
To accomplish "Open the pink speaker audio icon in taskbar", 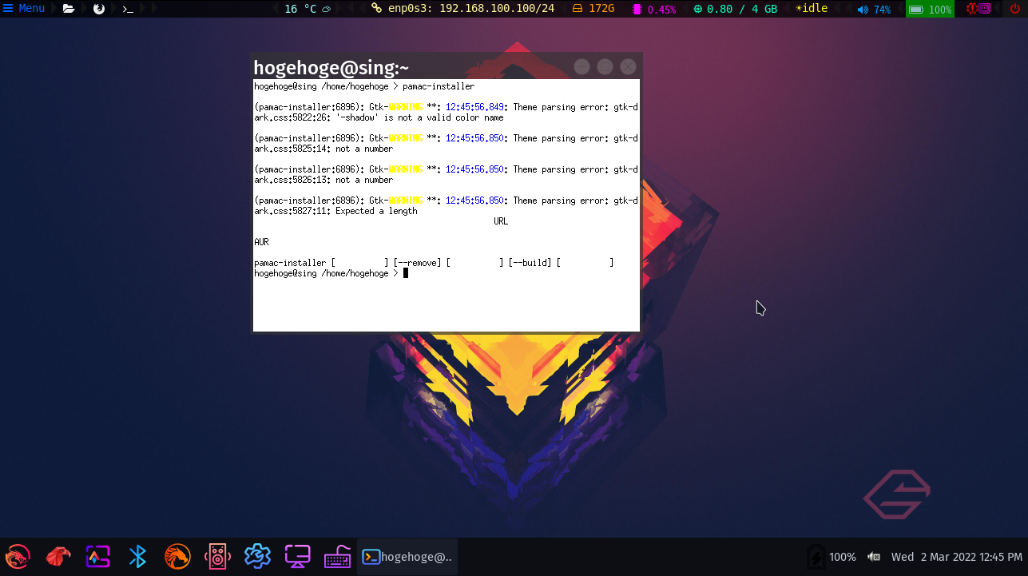I will tap(217, 556).
